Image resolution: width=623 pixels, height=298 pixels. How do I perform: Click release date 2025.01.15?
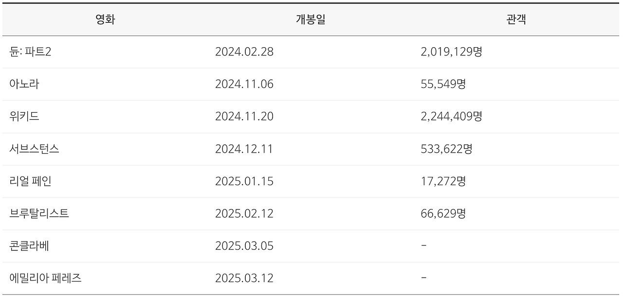(244, 181)
